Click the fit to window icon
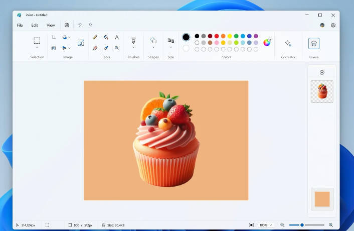The image size is (354, 231). click(251, 225)
